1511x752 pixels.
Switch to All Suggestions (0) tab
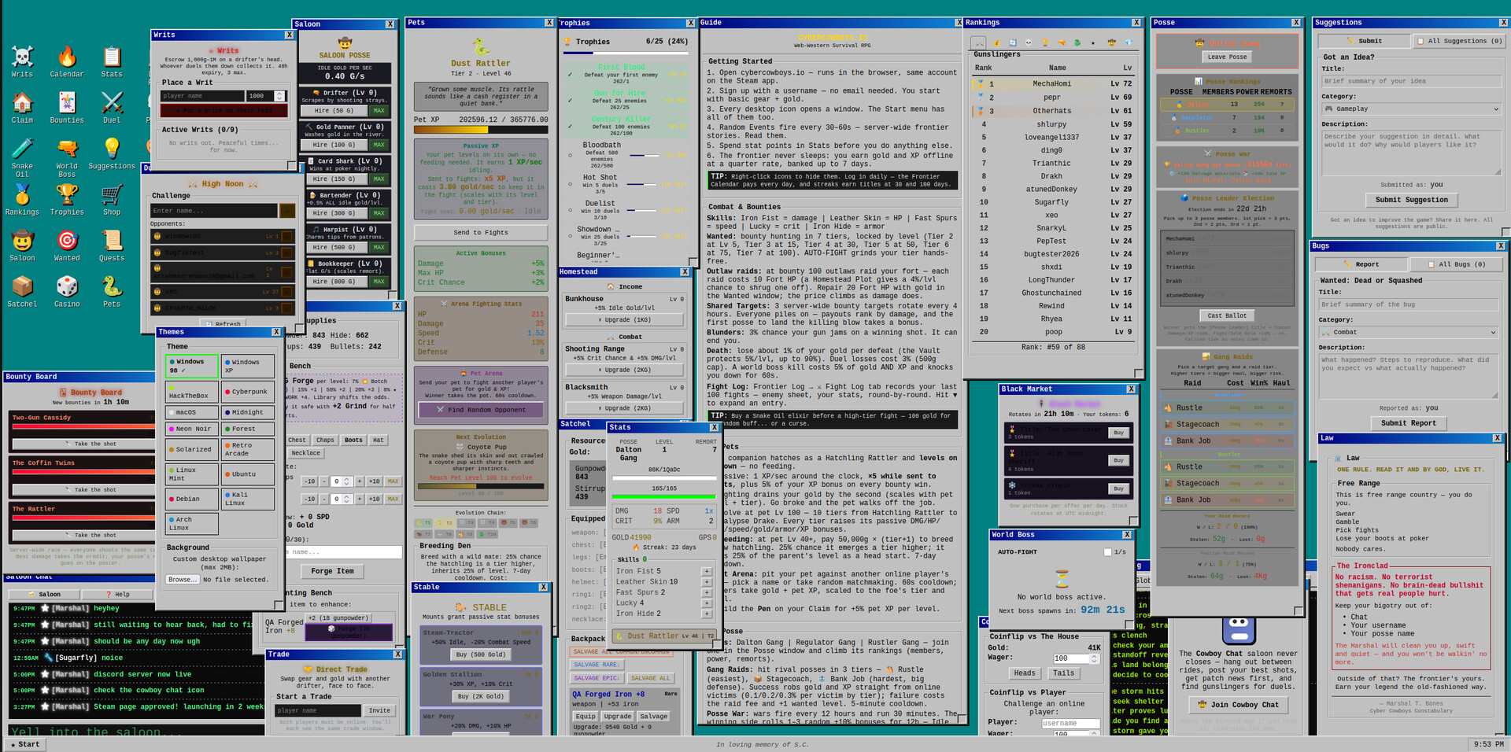pyautogui.click(x=1458, y=41)
